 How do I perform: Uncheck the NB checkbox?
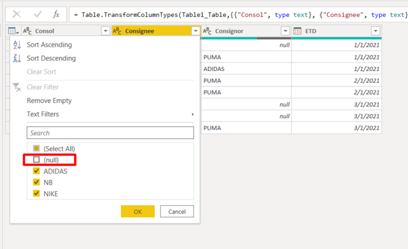37,182
